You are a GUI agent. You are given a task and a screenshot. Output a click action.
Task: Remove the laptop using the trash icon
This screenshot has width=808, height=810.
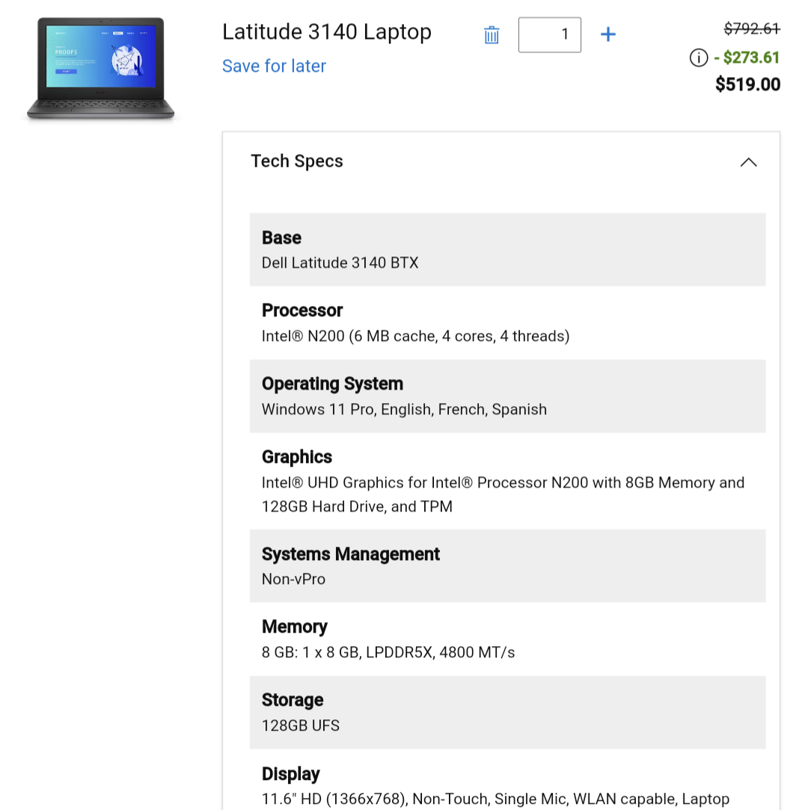[492, 35]
